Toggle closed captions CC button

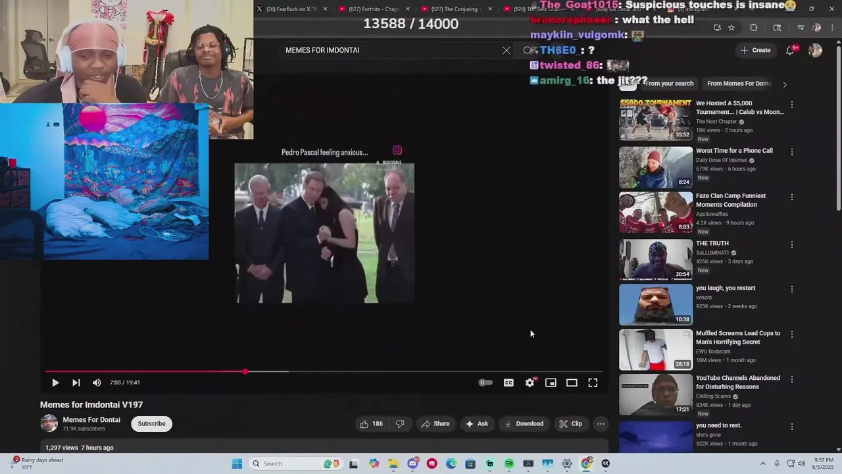(x=508, y=382)
